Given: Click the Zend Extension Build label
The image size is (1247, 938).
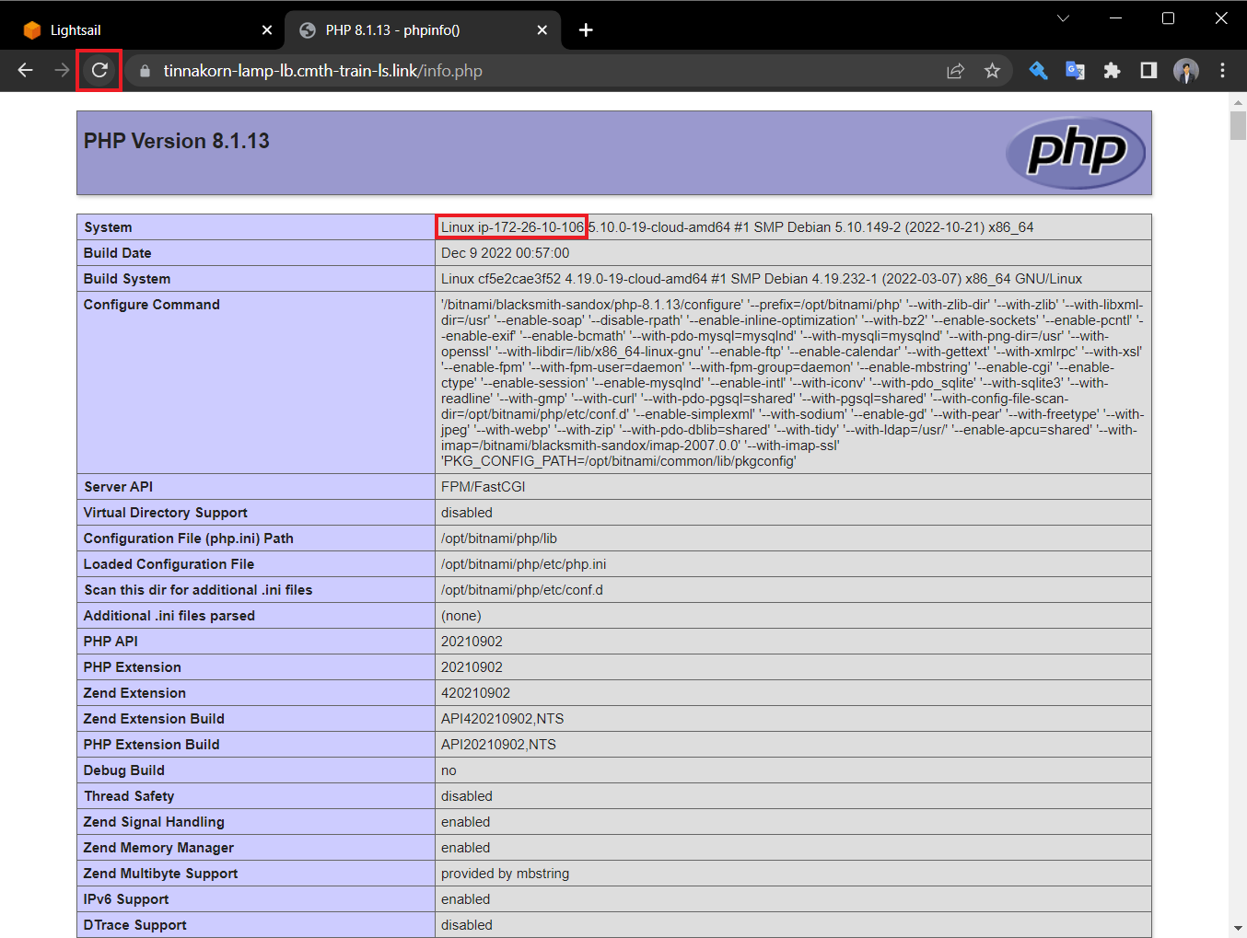Looking at the screenshot, I should pos(154,719).
